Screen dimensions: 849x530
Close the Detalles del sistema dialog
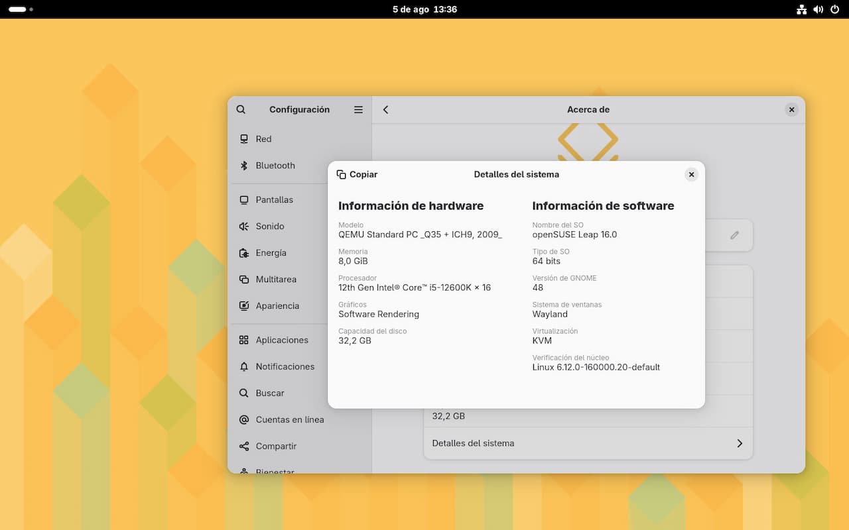[691, 175]
